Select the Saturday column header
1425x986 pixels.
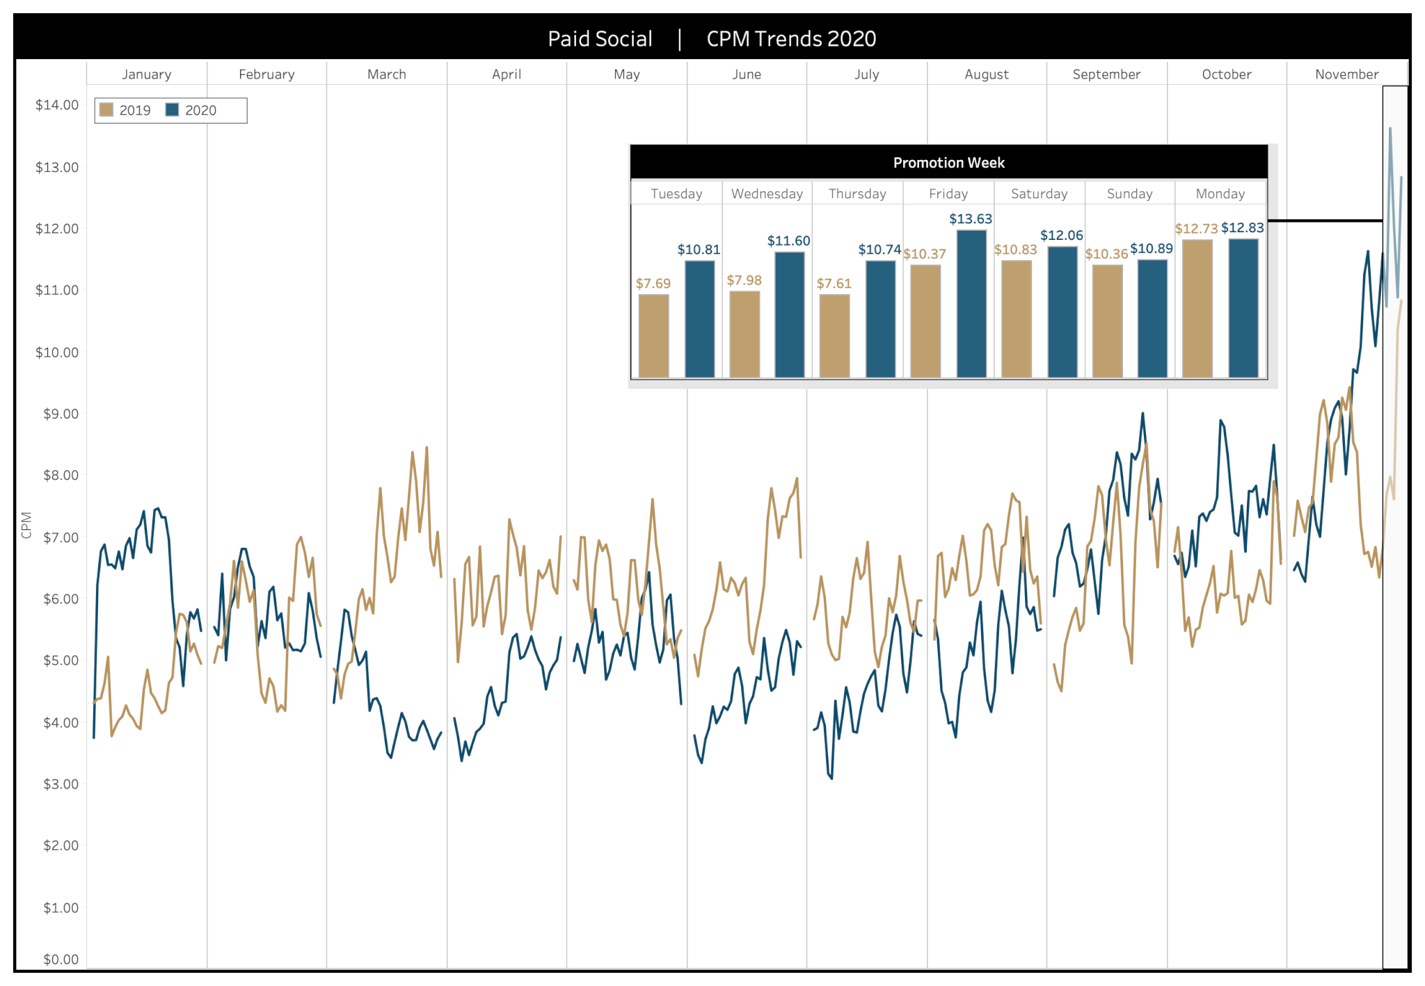point(1039,193)
